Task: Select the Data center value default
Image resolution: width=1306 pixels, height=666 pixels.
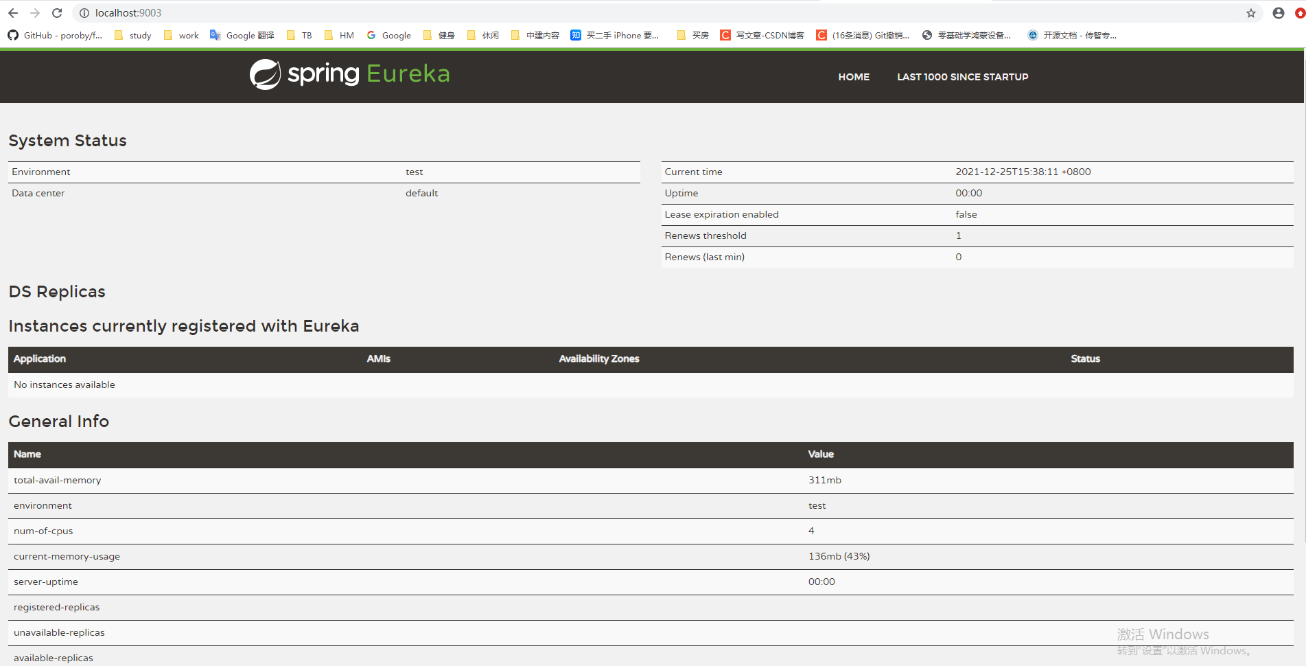Action: 421,193
